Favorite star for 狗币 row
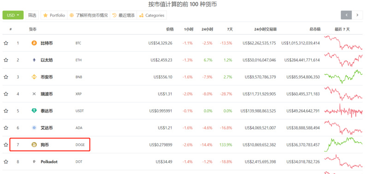The width and height of the screenshot is (369, 174). (x=6, y=145)
